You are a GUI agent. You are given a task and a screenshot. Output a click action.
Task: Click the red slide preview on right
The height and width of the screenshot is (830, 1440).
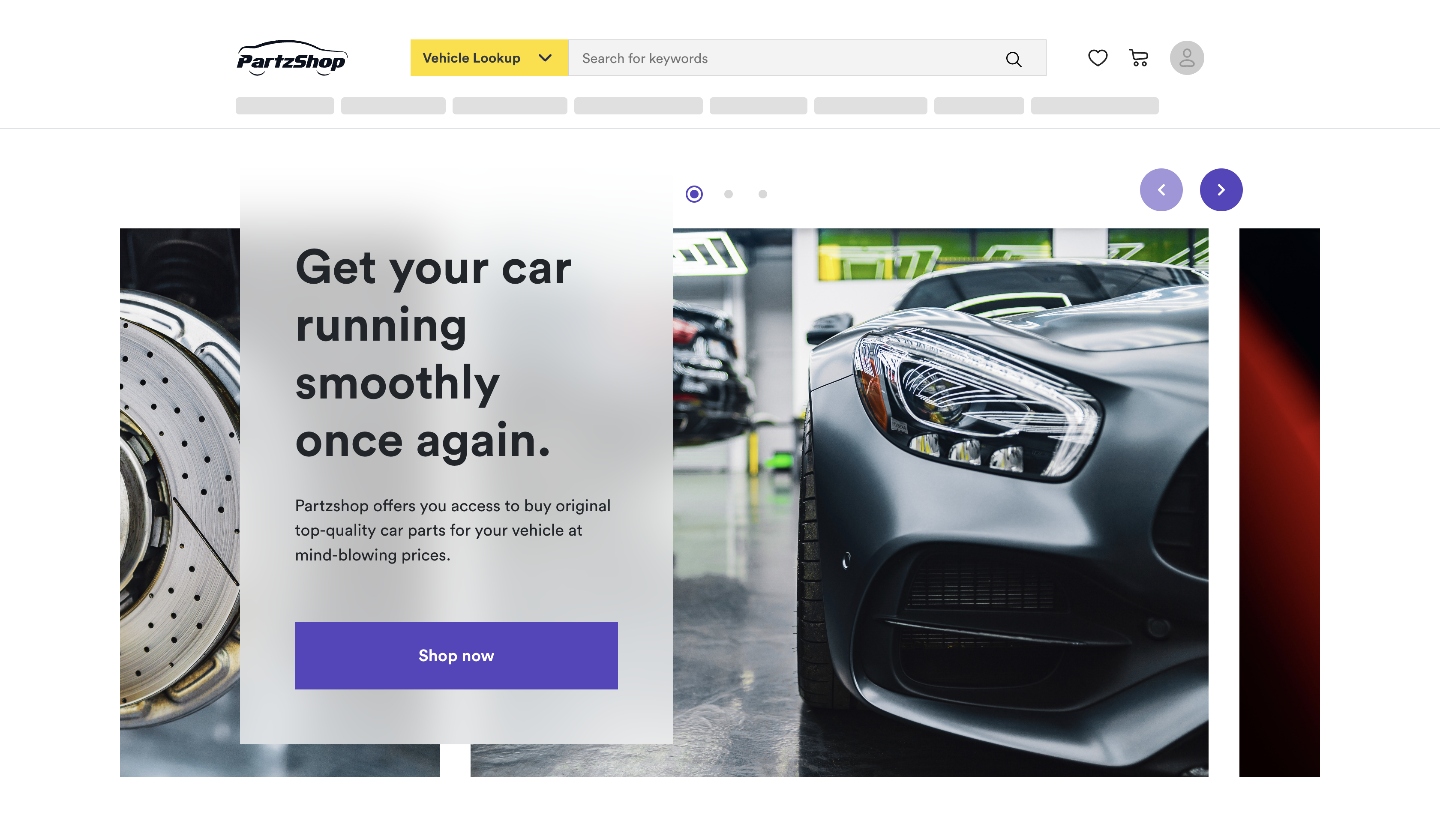click(x=1279, y=502)
